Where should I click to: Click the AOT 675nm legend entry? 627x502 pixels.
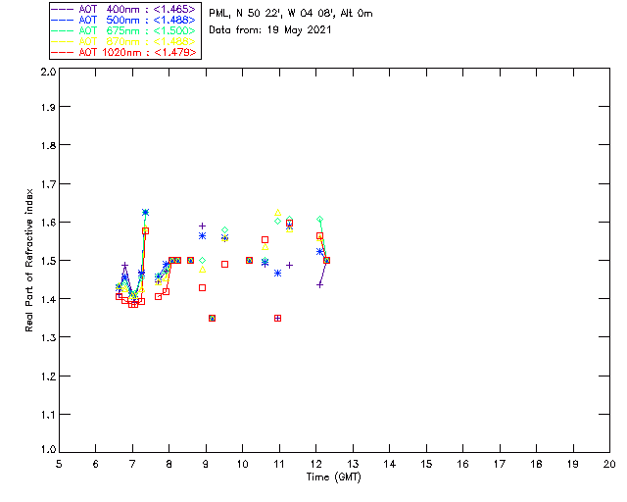coord(124,30)
